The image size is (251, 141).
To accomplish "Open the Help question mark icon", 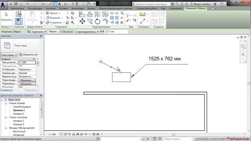I will click(222, 4).
